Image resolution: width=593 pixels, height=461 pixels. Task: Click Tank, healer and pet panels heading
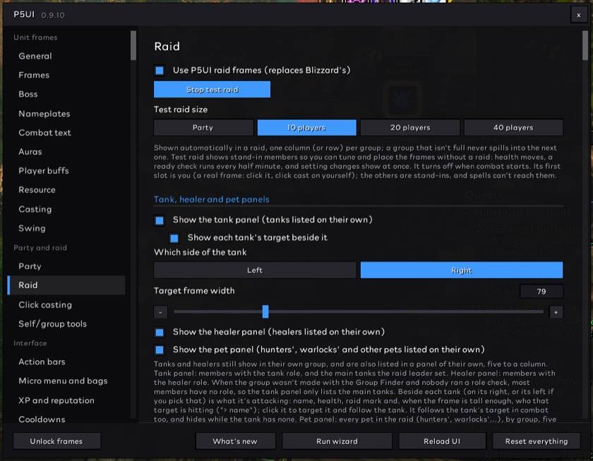(x=211, y=199)
